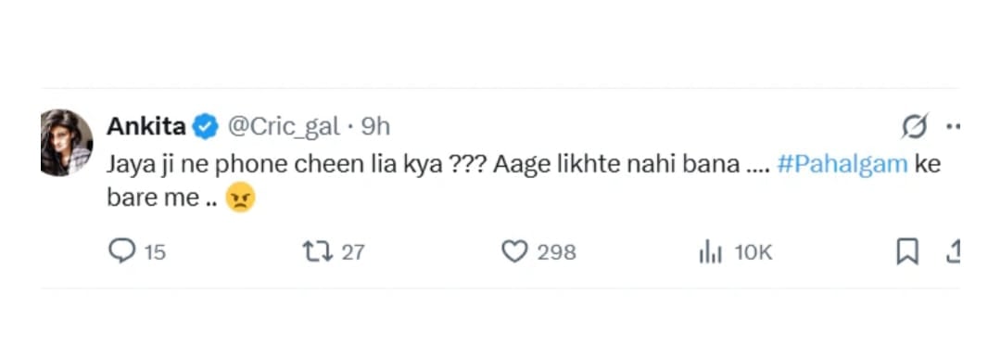Click the reply count 15

(155, 252)
